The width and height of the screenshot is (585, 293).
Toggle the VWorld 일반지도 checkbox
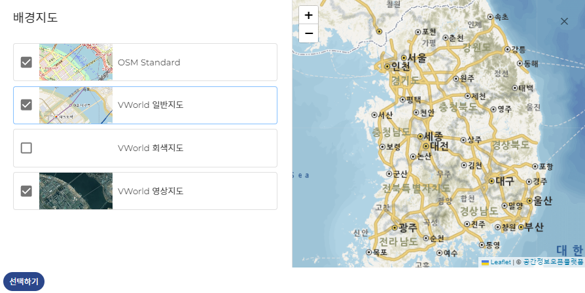coord(26,105)
